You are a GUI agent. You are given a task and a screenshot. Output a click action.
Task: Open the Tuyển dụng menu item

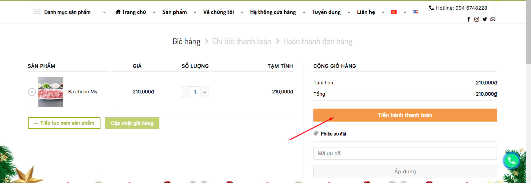coord(326,12)
